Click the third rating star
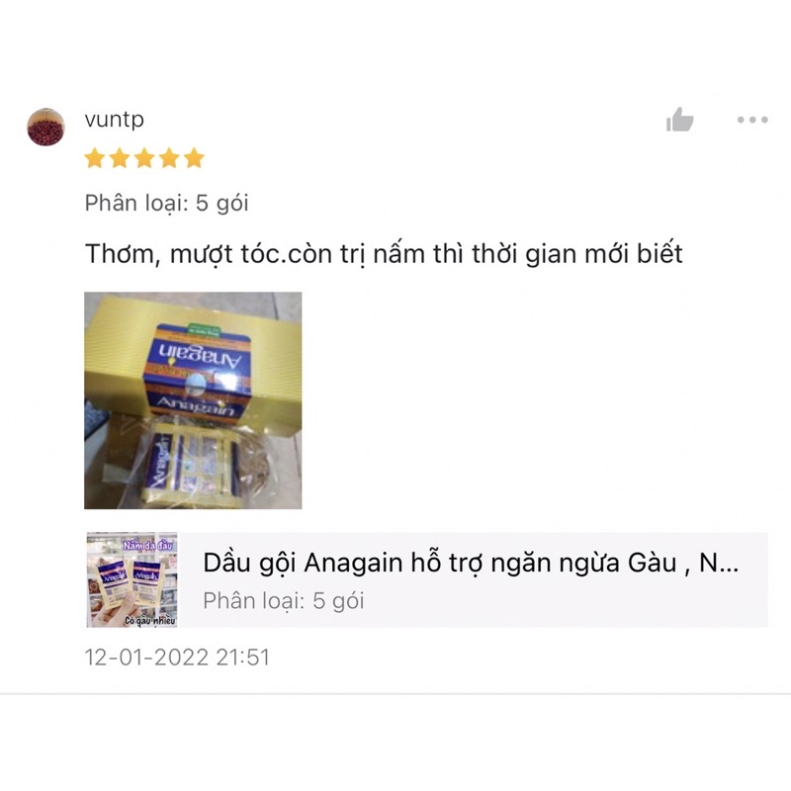 144,158
